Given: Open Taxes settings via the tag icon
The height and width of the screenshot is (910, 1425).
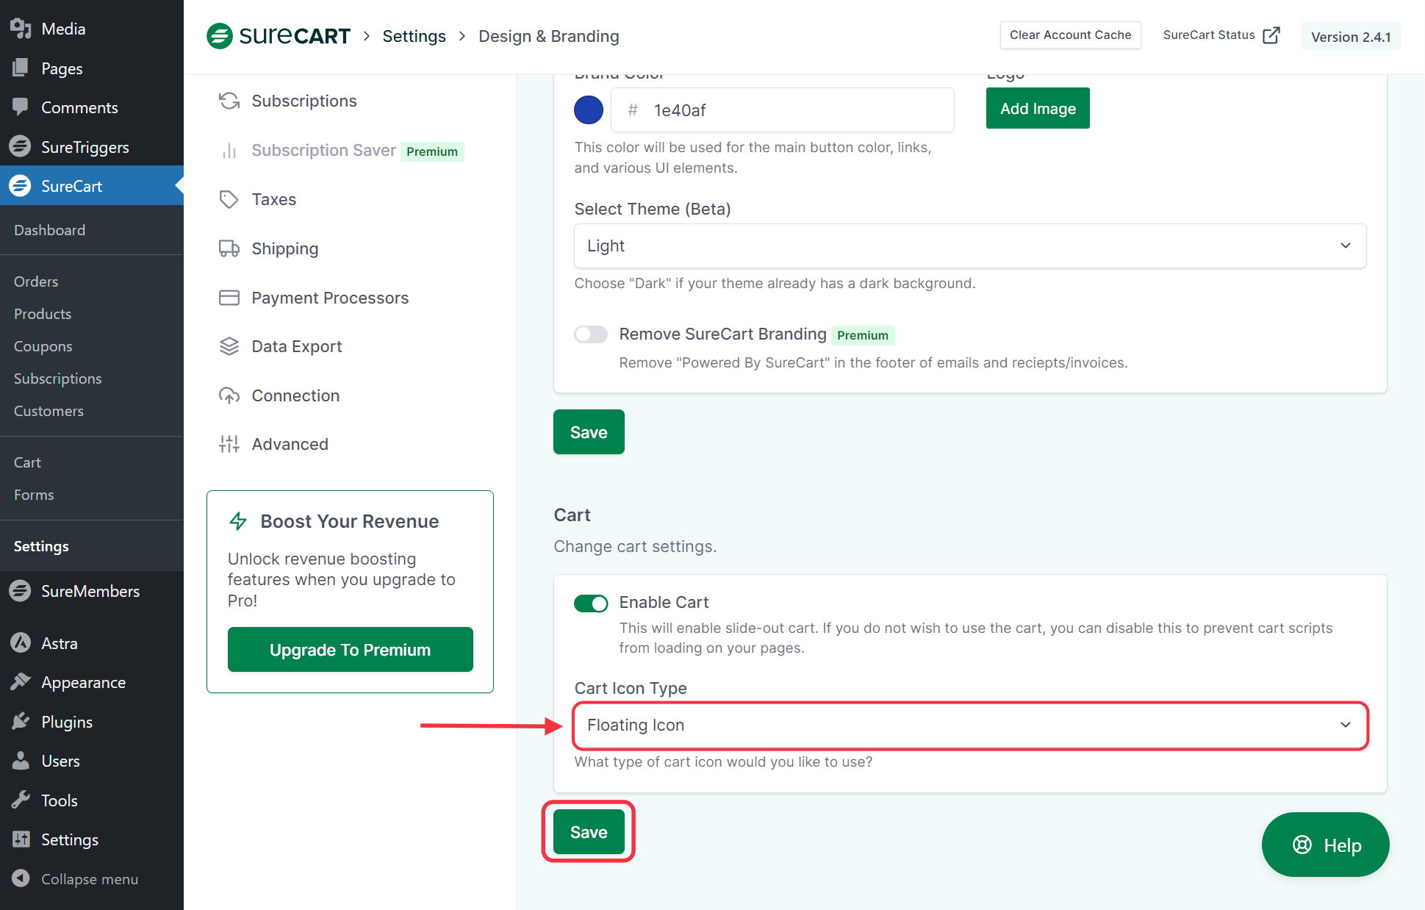Looking at the screenshot, I should [229, 199].
